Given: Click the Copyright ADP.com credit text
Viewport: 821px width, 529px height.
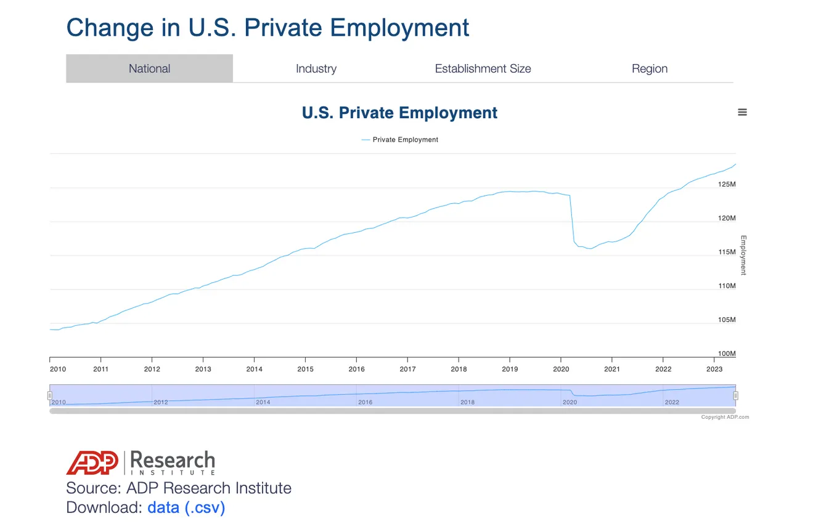Looking at the screenshot, I should [x=725, y=417].
